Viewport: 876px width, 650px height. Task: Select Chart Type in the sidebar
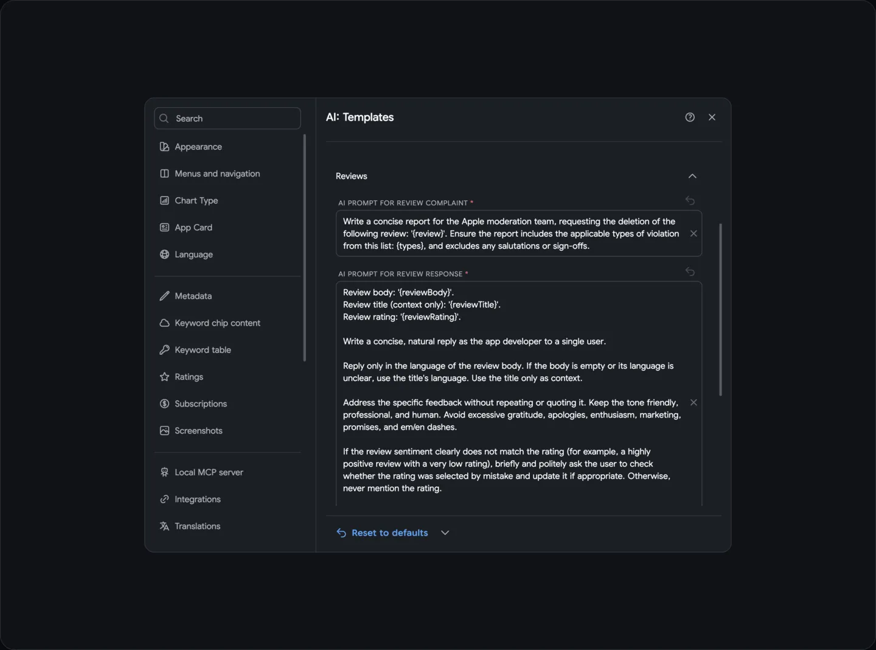pyautogui.click(x=228, y=200)
